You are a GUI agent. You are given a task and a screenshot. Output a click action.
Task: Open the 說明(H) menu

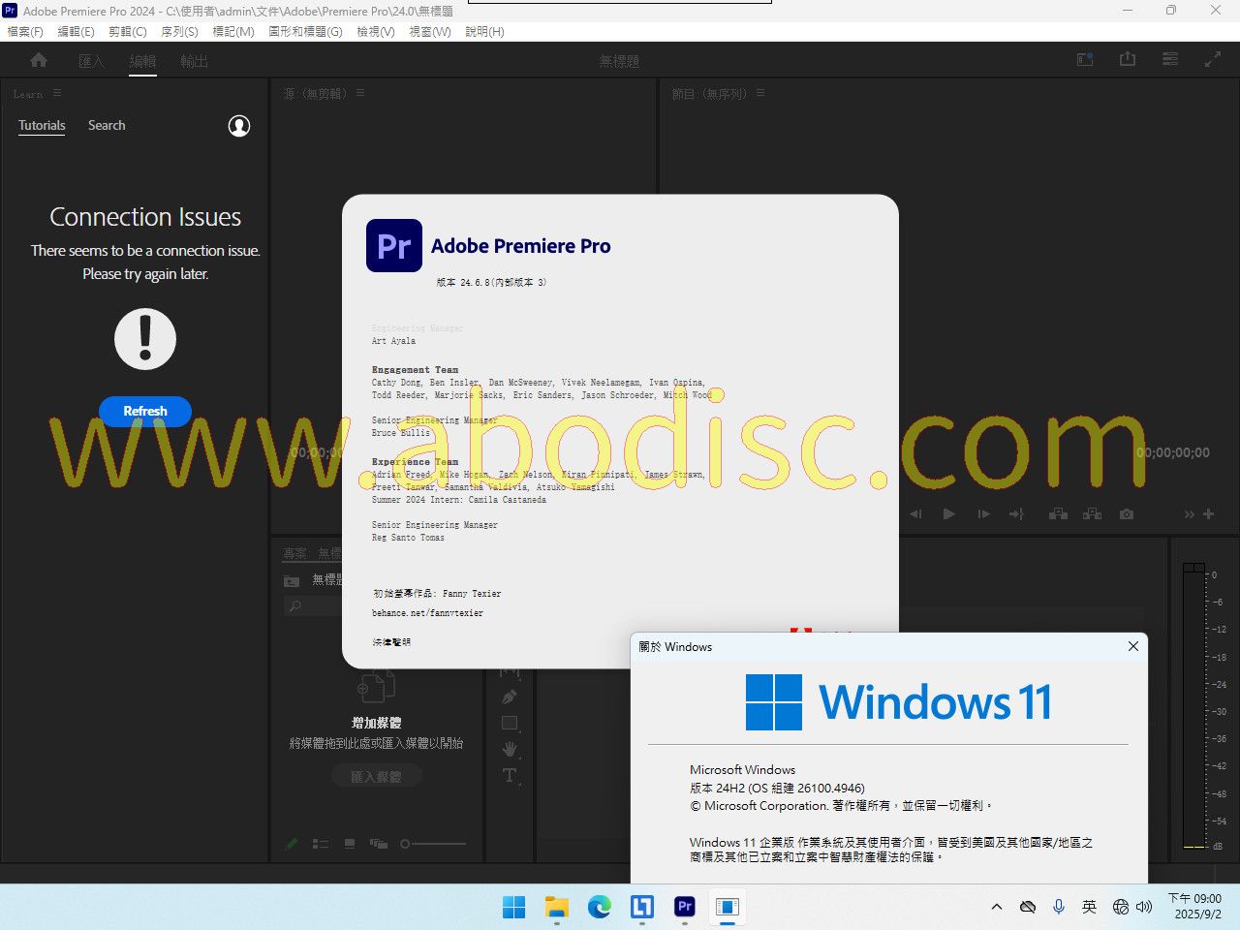coord(484,31)
